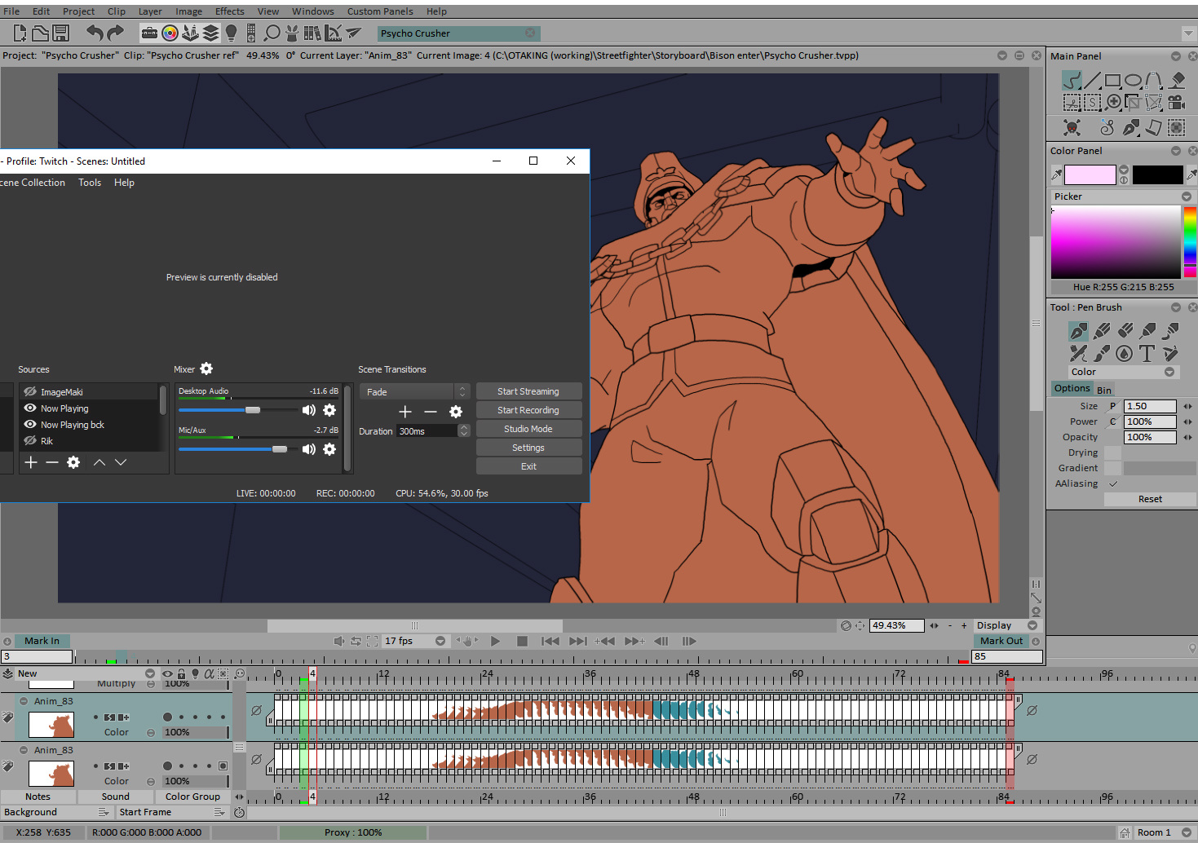Image resolution: width=1198 pixels, height=843 pixels.
Task: Collapse the Main Panel
Action: click(1176, 56)
